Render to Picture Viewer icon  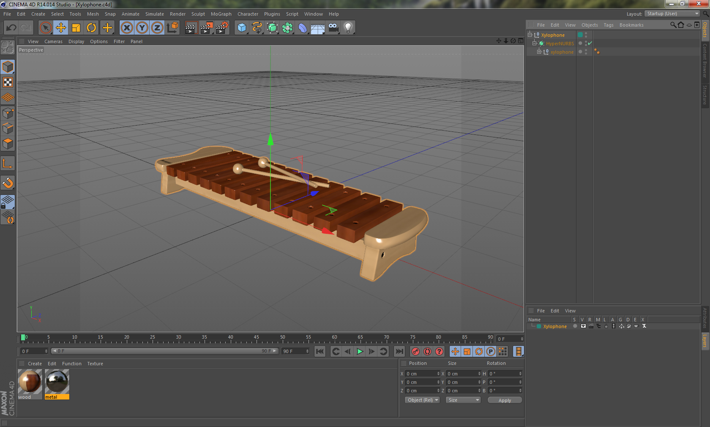207,28
